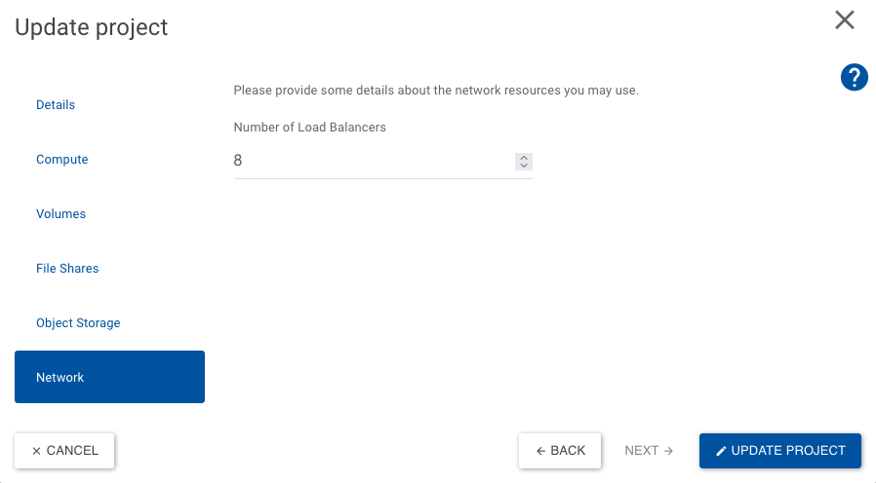This screenshot has height=483, width=876.
Task: Click the left arrow icon on Back
Action: [540, 451]
